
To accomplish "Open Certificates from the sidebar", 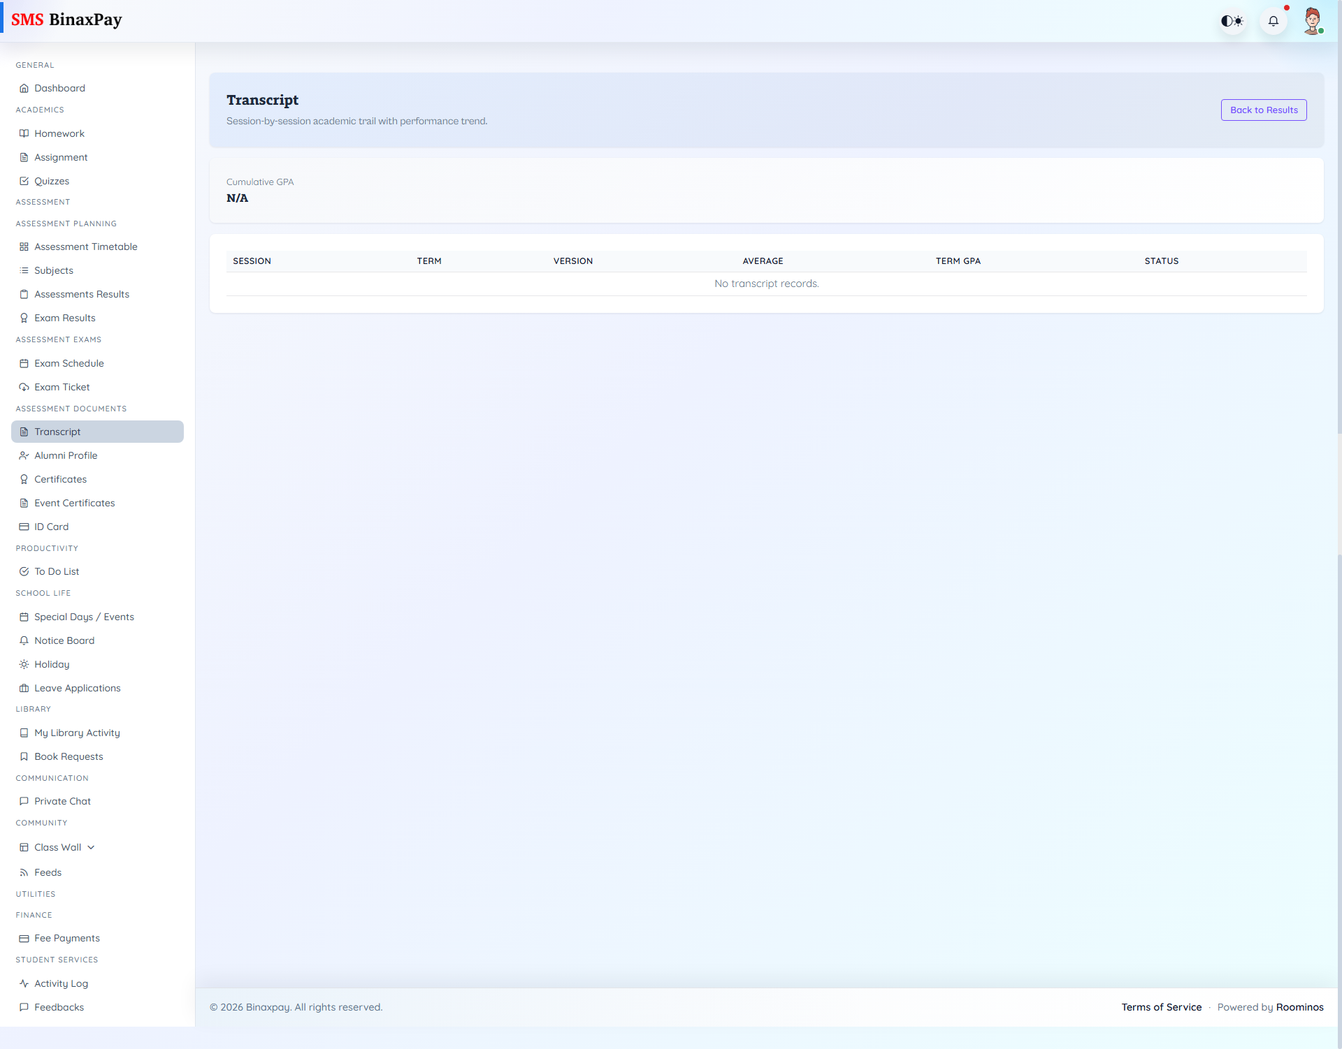I will [x=60, y=479].
